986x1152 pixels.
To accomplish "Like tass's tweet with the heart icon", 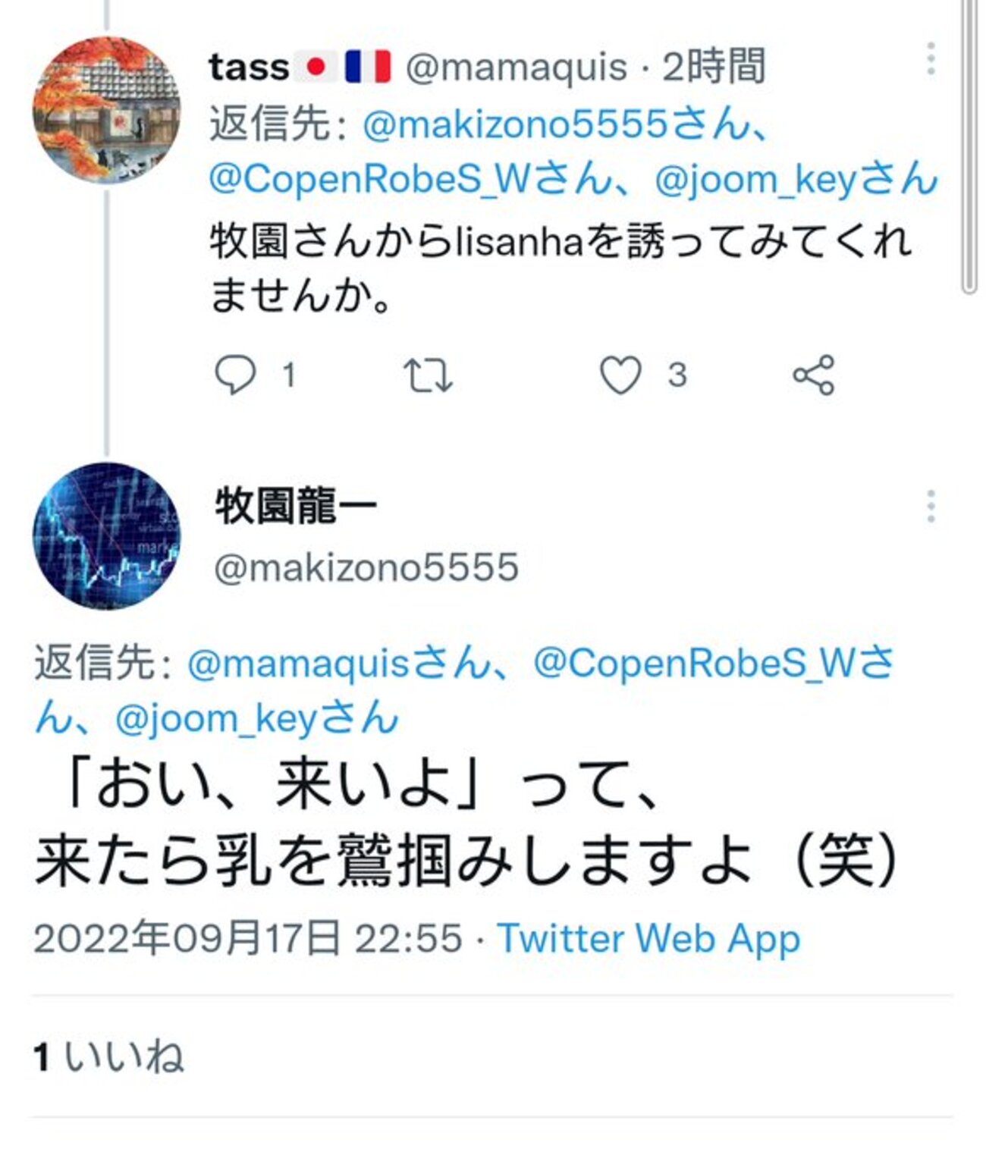I will [x=620, y=375].
